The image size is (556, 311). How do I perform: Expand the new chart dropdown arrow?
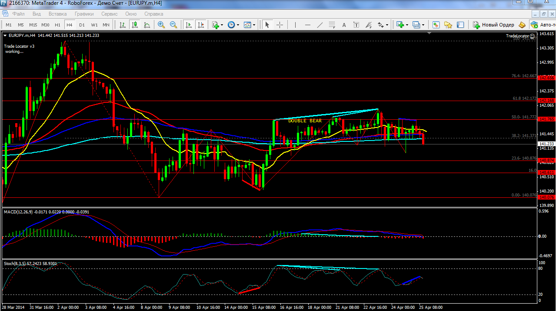(406, 25)
